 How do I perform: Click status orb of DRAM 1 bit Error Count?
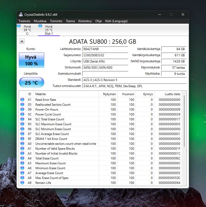coord(22,139)
